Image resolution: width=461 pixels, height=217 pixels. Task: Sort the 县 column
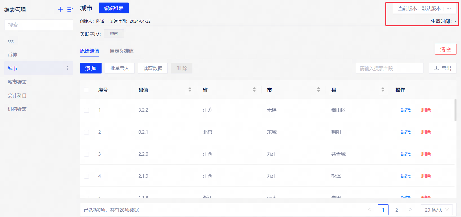[383, 90]
